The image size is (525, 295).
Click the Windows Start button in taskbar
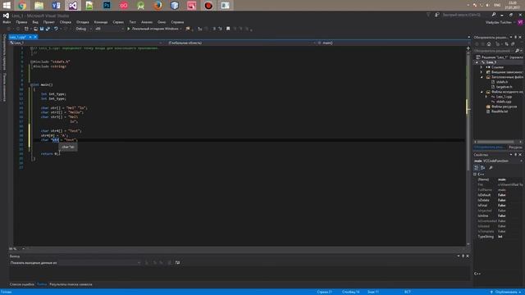click(x=7, y=6)
